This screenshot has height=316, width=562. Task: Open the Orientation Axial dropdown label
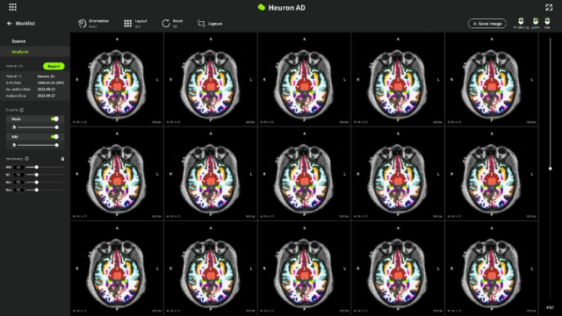[x=98, y=24]
